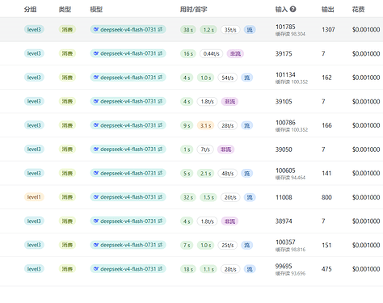The image size is (383, 303).
Task: Click the 54t/s speed badge
Action: (228, 78)
